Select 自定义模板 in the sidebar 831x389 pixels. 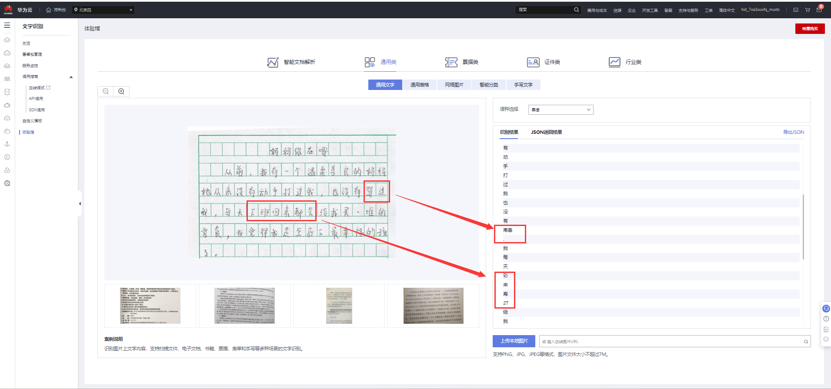pos(32,121)
